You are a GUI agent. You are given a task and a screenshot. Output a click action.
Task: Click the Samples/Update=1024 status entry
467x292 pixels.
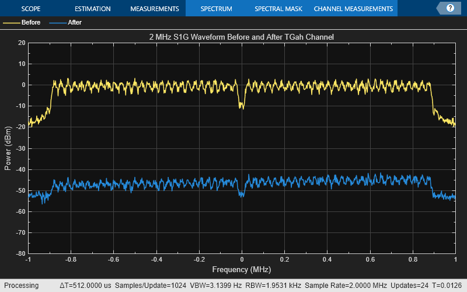[x=151, y=286]
